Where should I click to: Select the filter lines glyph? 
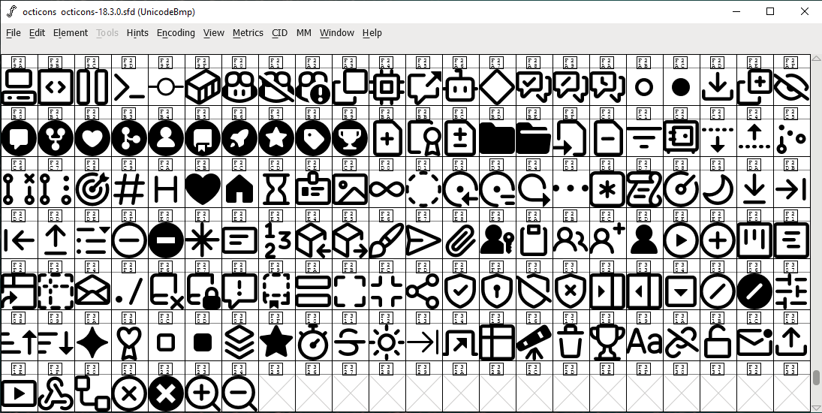click(644, 138)
